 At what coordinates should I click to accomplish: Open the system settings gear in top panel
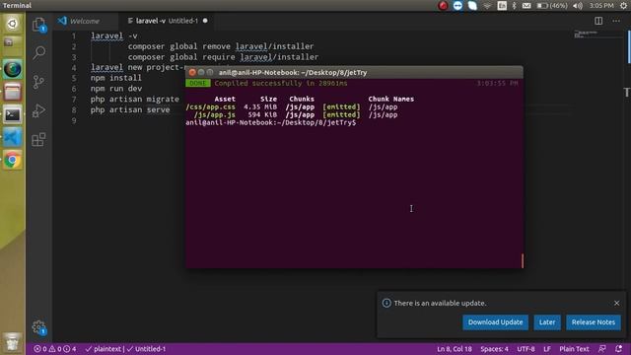coord(623,6)
